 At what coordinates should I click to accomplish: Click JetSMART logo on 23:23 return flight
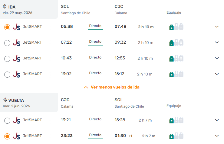(x=17, y=136)
